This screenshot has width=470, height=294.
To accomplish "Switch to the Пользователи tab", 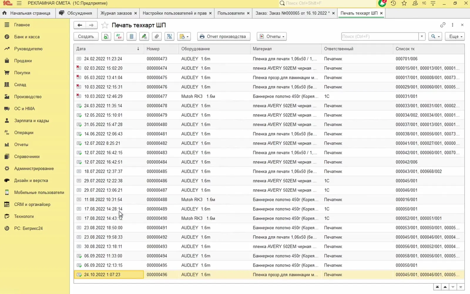I will click(231, 13).
